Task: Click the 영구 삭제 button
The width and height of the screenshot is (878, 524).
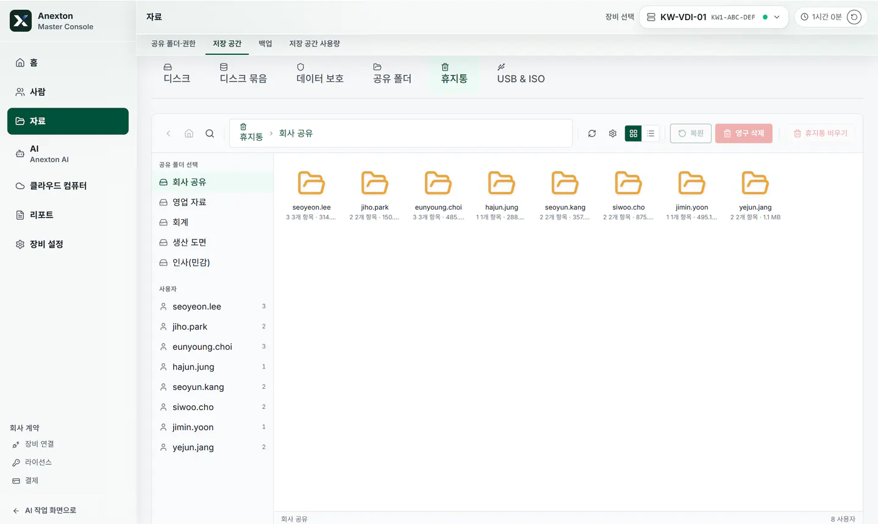Action: click(x=744, y=133)
